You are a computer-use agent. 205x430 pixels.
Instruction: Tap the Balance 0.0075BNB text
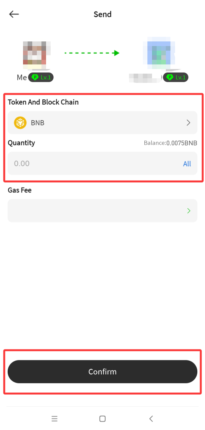[170, 143]
